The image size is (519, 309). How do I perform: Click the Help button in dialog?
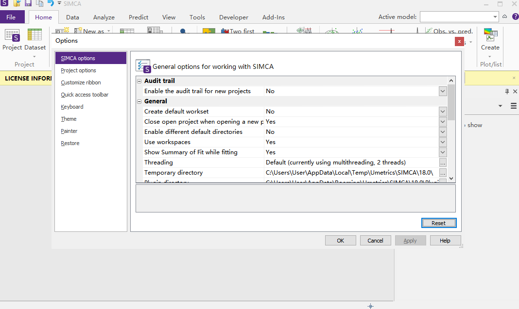point(445,241)
